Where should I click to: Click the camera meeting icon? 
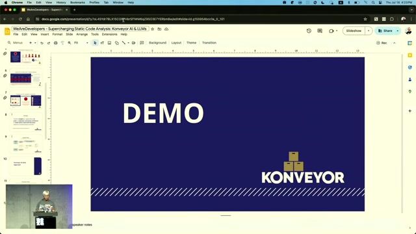tap(331, 31)
